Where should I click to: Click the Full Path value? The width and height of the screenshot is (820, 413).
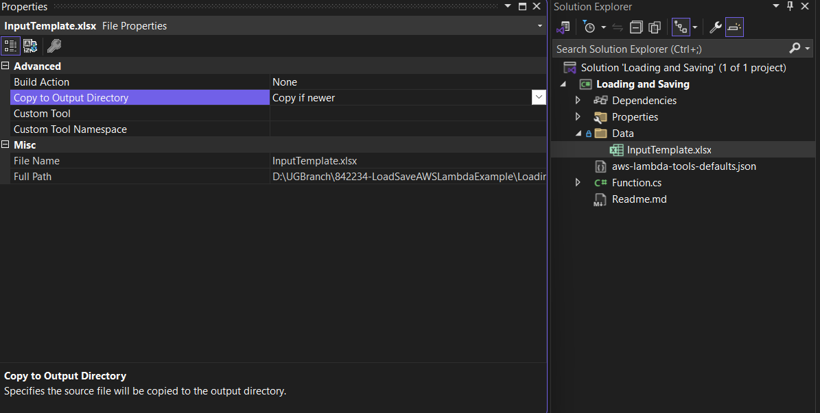[x=409, y=177]
